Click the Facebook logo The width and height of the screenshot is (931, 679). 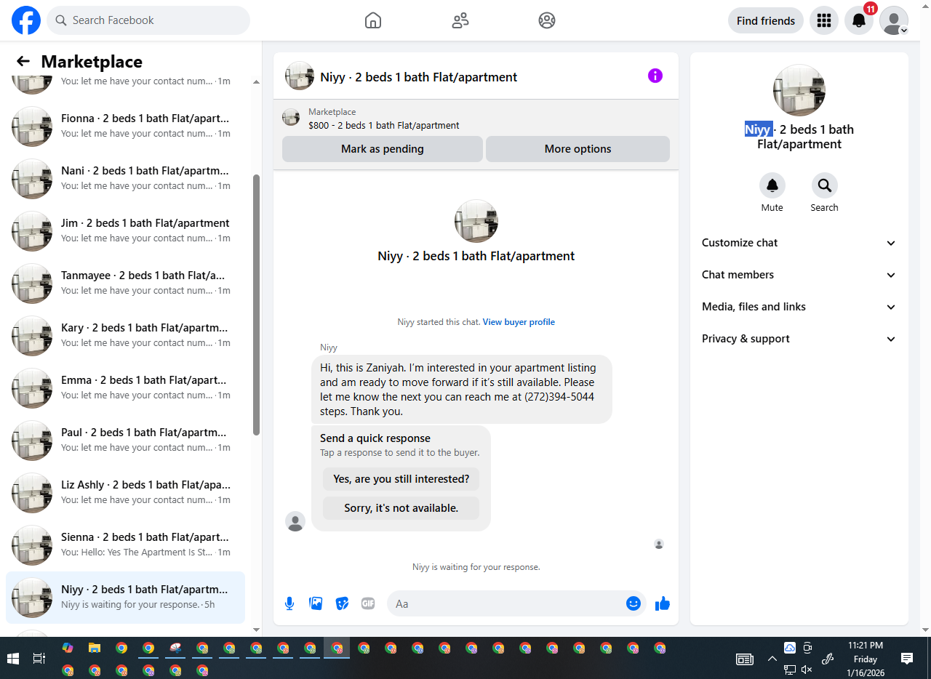click(26, 20)
